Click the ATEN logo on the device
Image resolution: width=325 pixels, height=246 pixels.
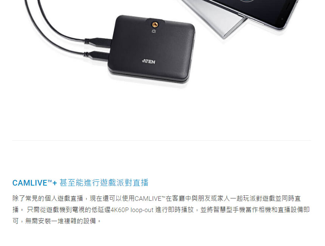(149, 62)
